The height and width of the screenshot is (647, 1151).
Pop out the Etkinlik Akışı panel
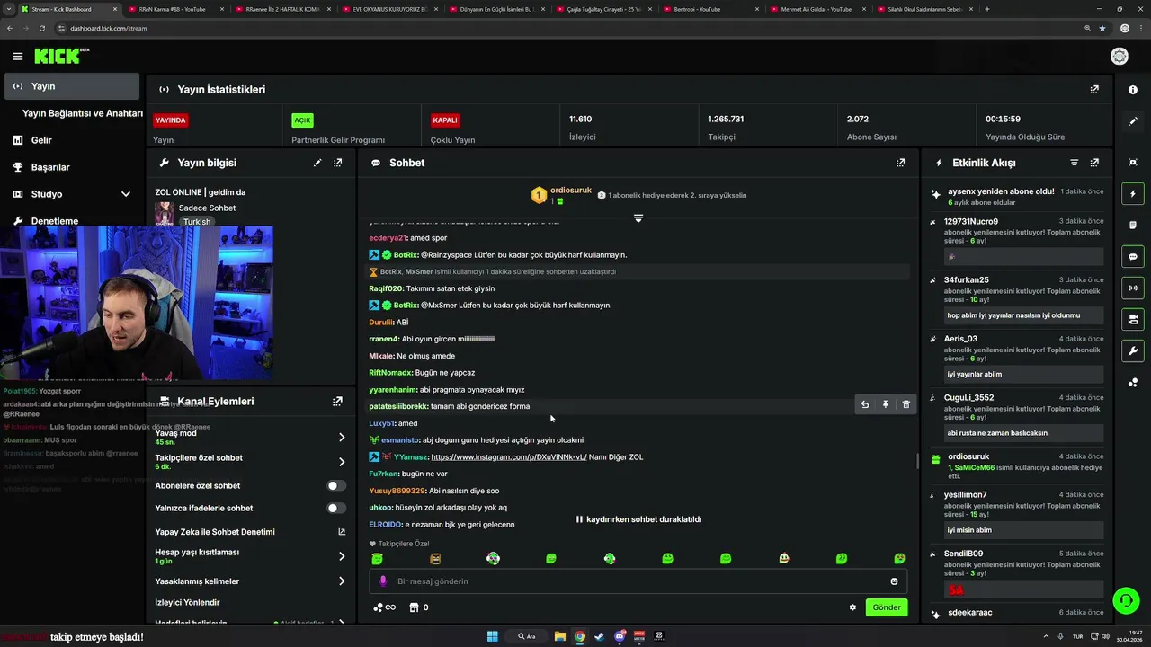1094,163
